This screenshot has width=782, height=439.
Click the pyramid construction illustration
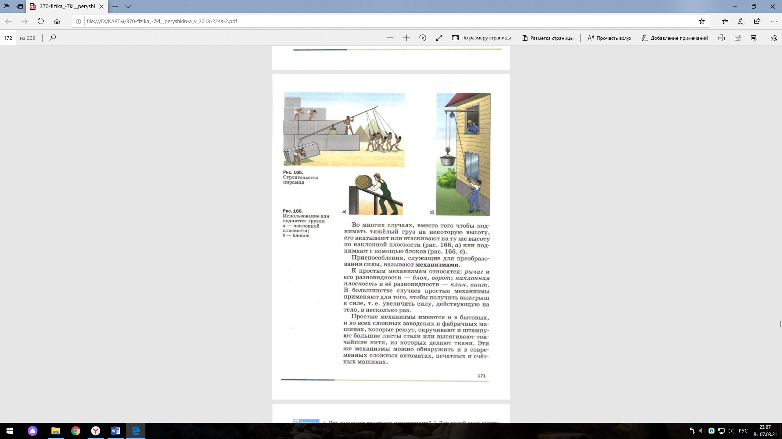coord(344,129)
